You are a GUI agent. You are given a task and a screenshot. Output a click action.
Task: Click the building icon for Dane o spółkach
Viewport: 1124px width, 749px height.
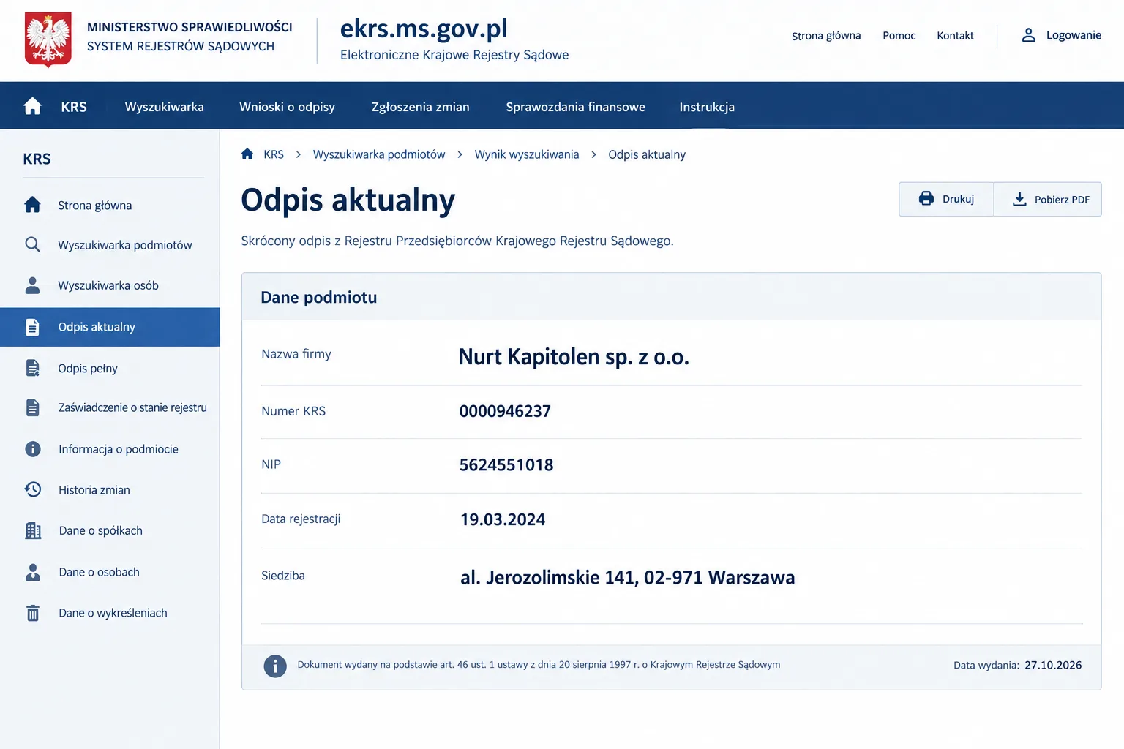point(33,530)
